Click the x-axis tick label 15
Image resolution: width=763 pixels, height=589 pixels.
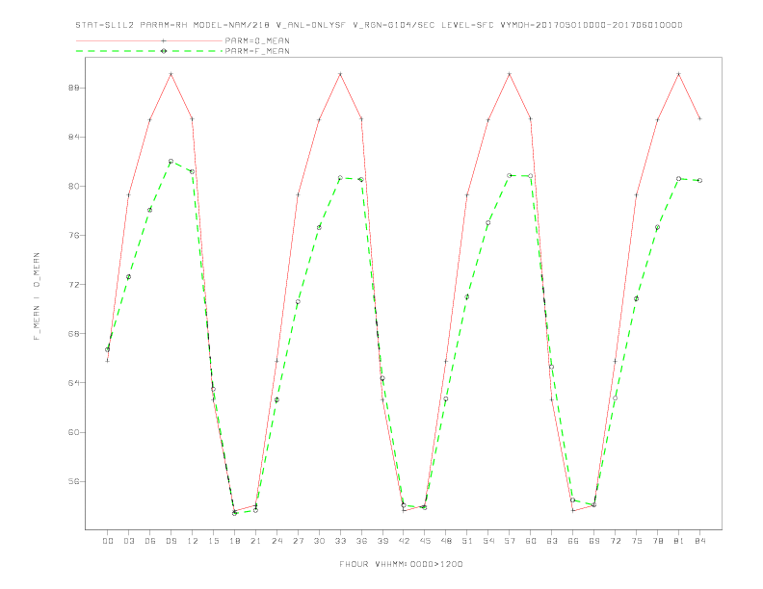coord(213,541)
